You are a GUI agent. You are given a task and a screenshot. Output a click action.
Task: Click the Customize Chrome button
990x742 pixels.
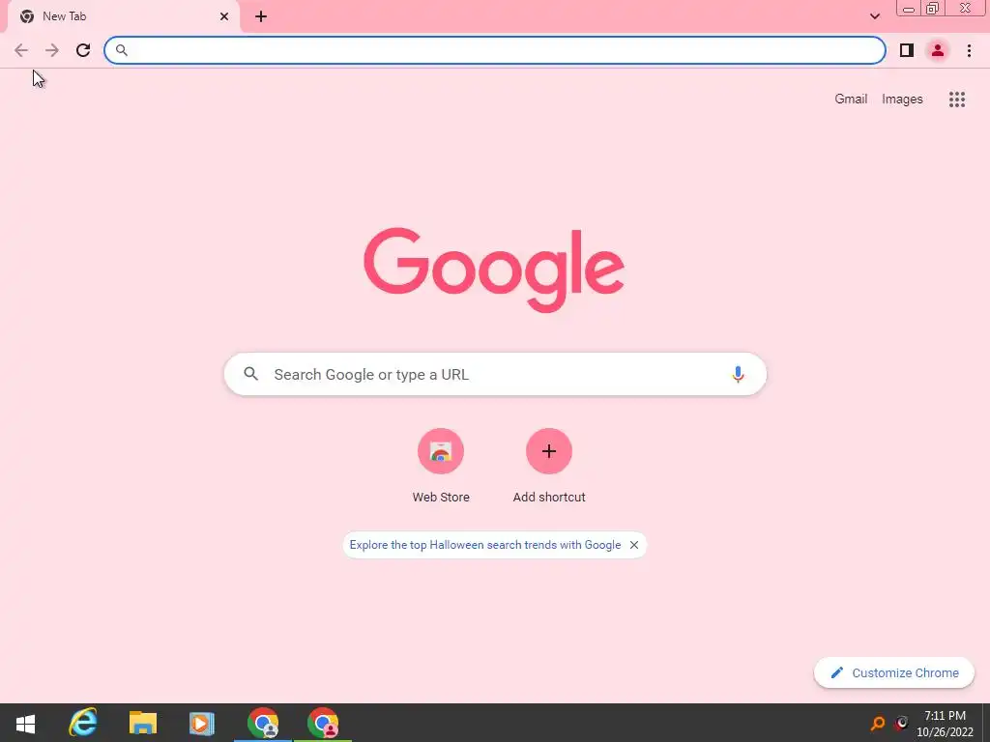pos(894,672)
